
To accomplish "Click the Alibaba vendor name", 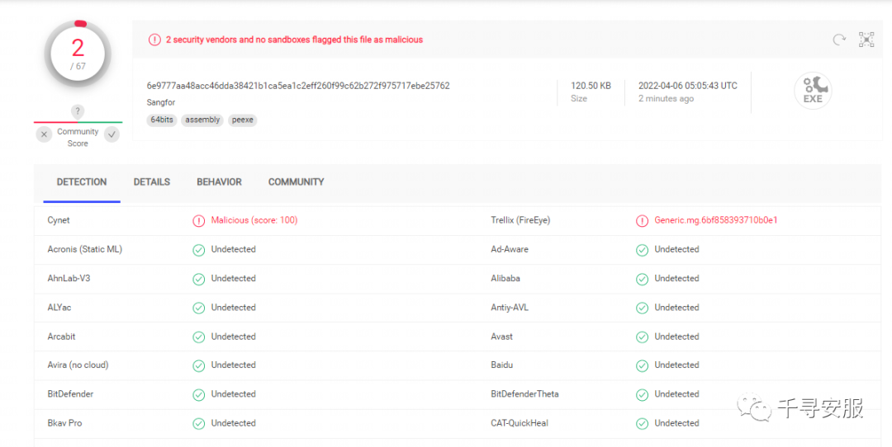I will click(505, 278).
